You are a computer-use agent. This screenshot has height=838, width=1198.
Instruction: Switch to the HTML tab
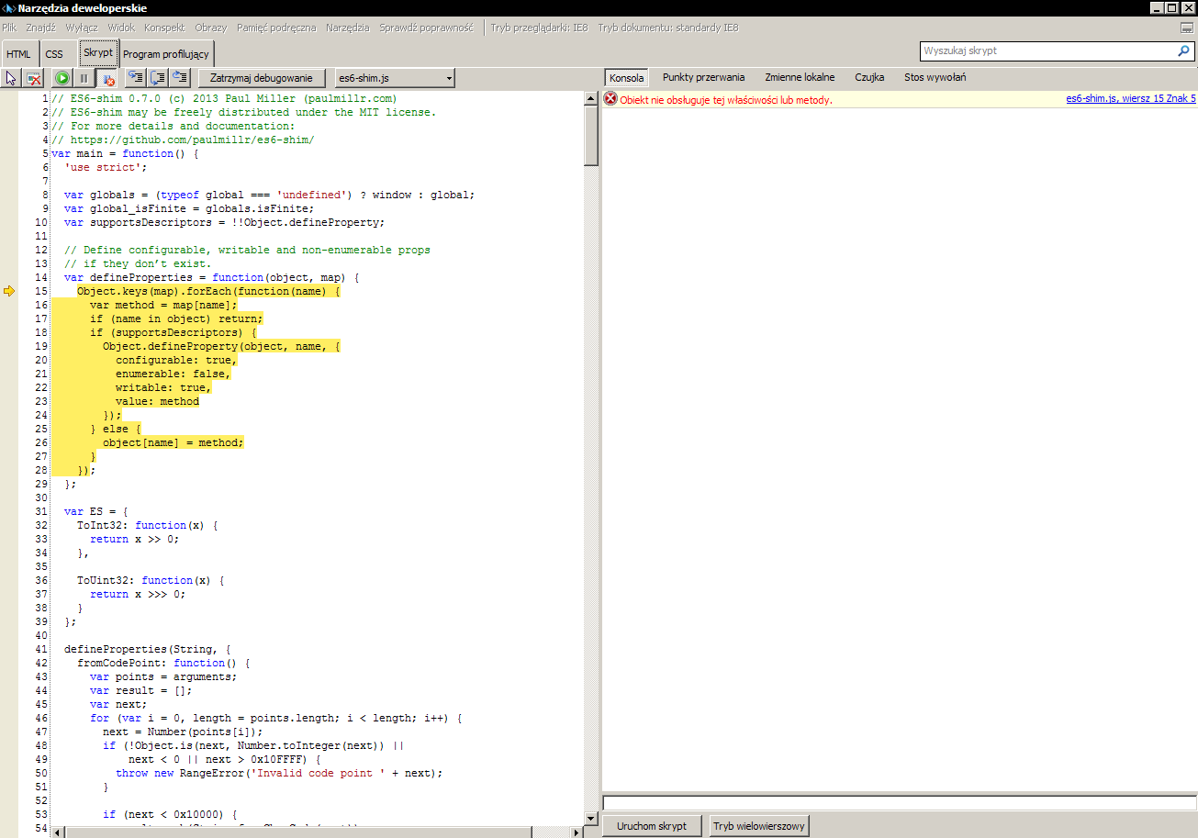(x=18, y=54)
